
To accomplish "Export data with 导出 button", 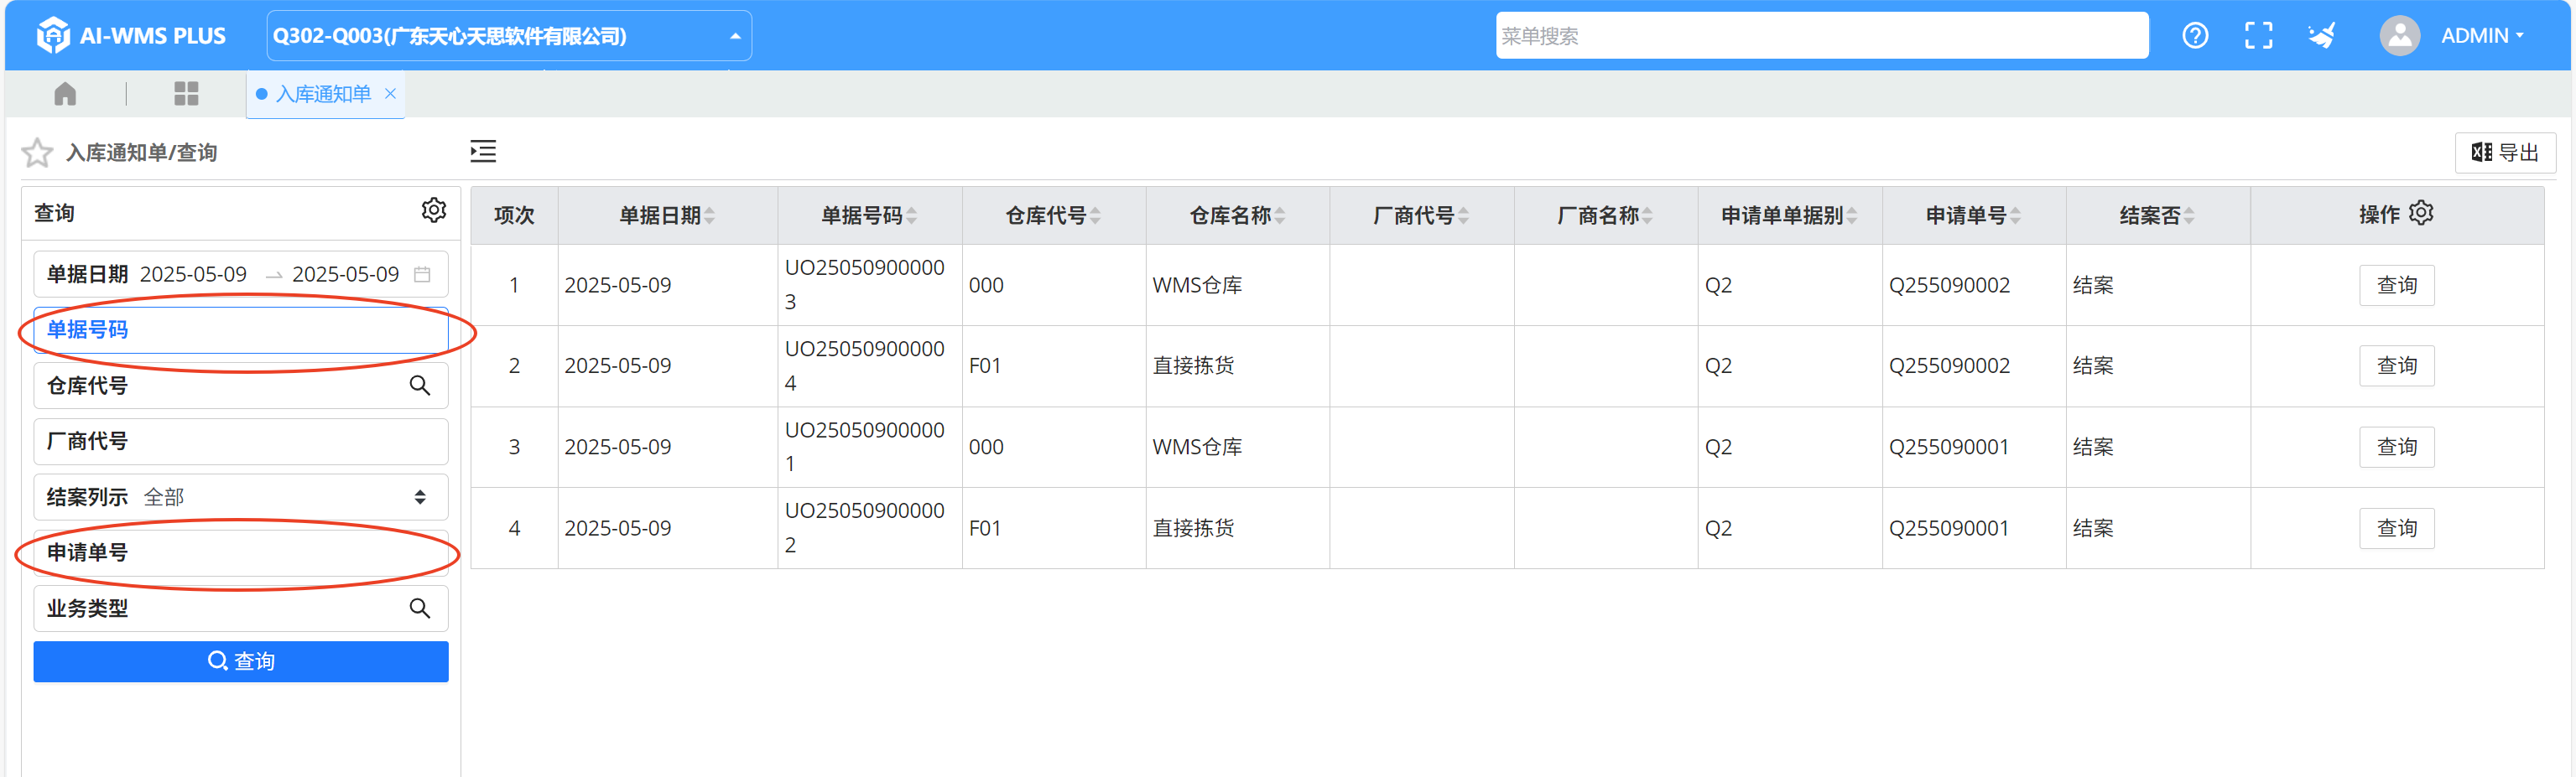I will click(x=2505, y=153).
